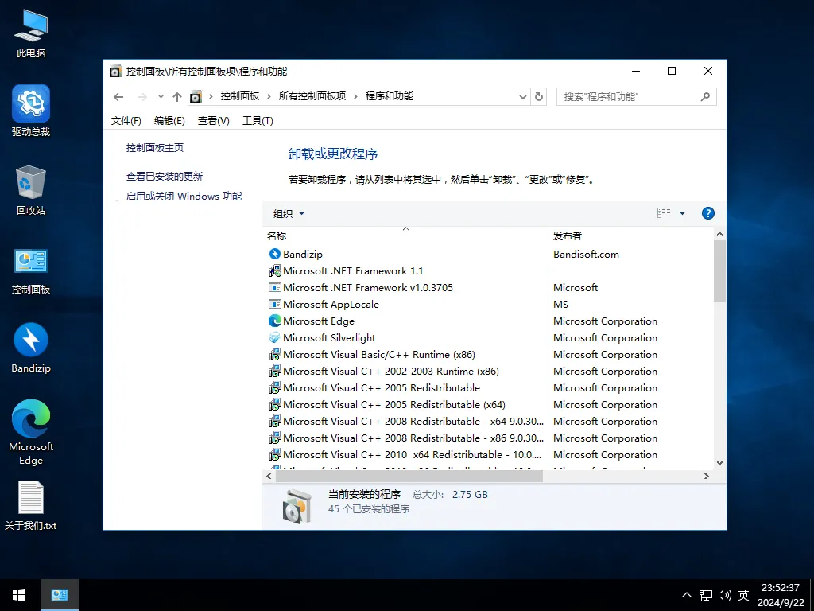Open the 查看(V) menu
Viewport: 814px width, 611px height.
point(211,120)
